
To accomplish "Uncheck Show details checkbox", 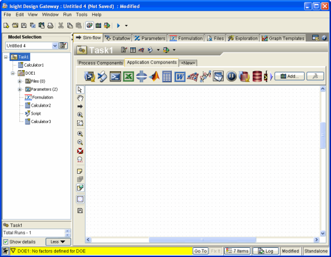I will 6,242.
